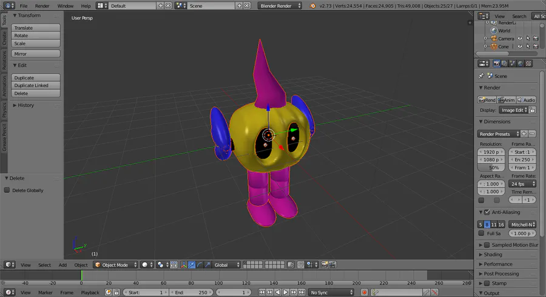This screenshot has height=297, width=546.
Task: Open the Render Presets dropdown
Action: tap(499, 134)
